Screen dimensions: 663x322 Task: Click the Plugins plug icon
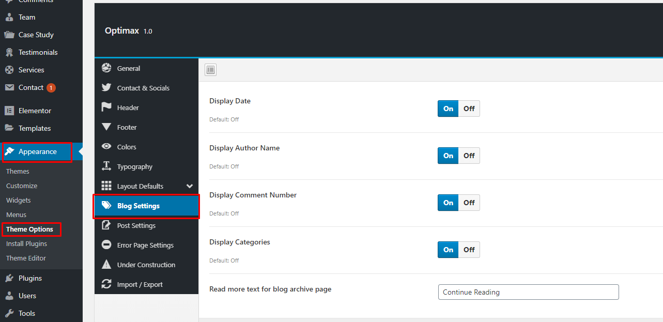click(9, 278)
